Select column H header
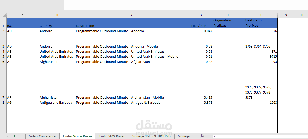This screenshot has width=308, height=139. pos(302,15)
